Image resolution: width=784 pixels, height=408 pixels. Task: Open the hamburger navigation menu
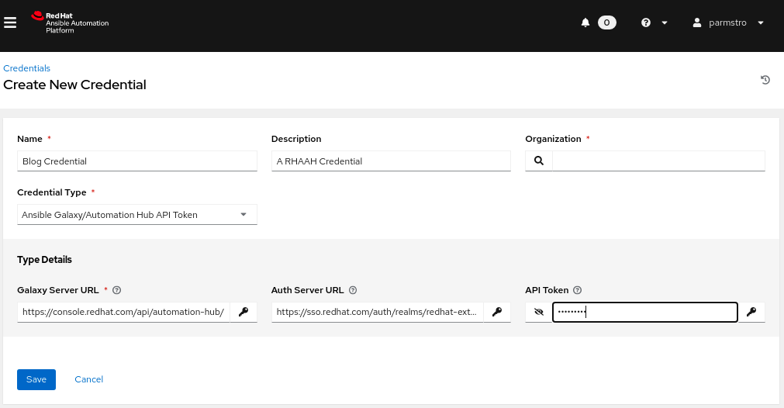click(x=10, y=22)
